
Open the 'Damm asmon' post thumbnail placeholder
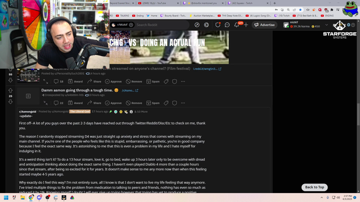28,96
